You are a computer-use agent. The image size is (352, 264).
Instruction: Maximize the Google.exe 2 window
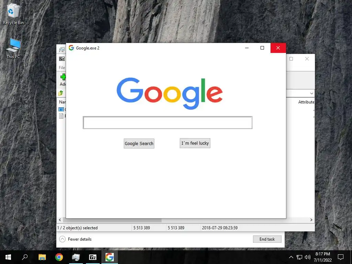[262, 48]
